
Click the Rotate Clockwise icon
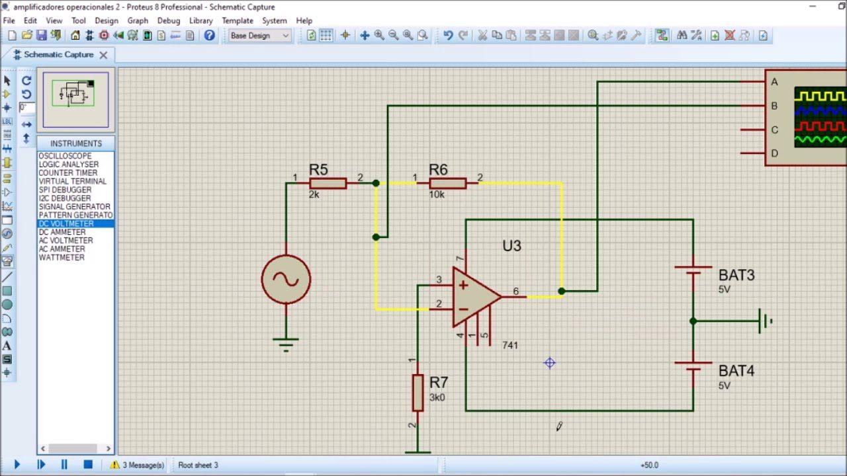pos(26,81)
